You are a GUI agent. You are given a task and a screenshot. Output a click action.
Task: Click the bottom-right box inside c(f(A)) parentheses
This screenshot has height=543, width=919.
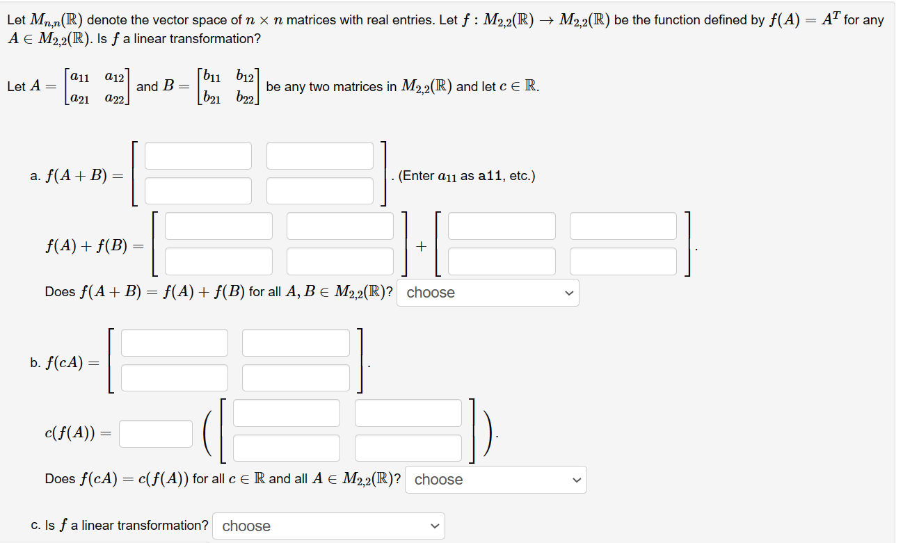click(408, 447)
